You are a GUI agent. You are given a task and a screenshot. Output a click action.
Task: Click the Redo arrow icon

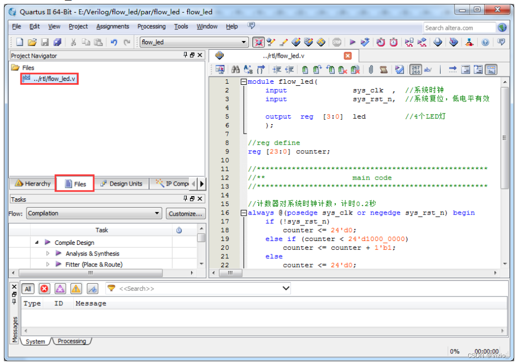tap(126, 42)
